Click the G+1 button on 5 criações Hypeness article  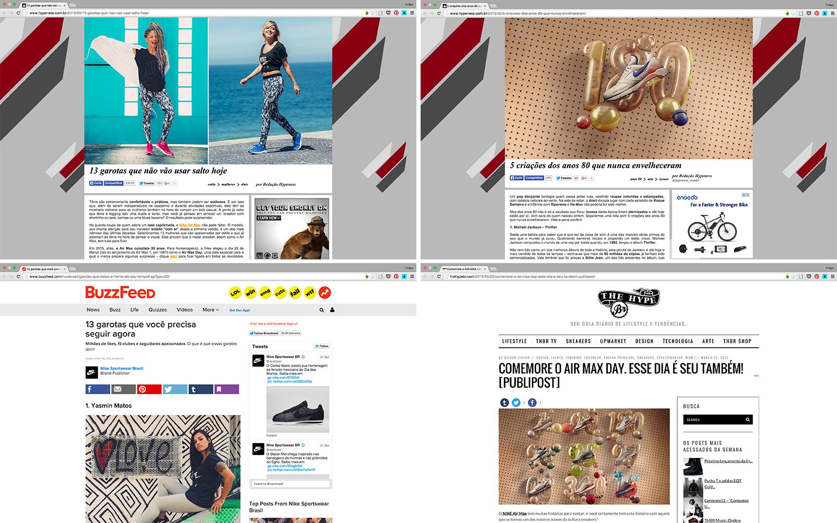[584, 178]
